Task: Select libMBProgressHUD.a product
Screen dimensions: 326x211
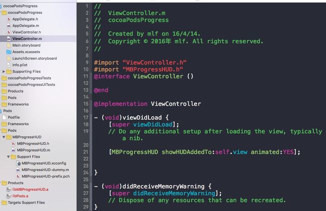Action: pos(31,189)
